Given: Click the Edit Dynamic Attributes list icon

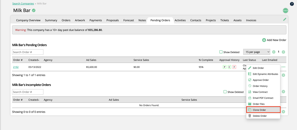Looking at the screenshot, I should pos(250,74).
